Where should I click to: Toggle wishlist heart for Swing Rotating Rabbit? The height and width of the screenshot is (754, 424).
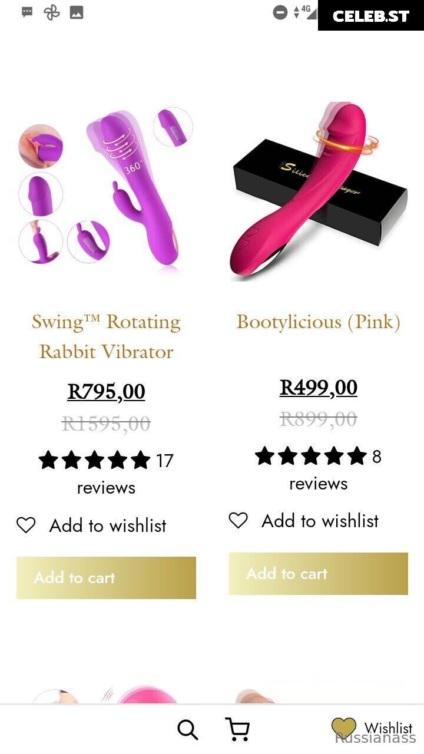(x=26, y=525)
